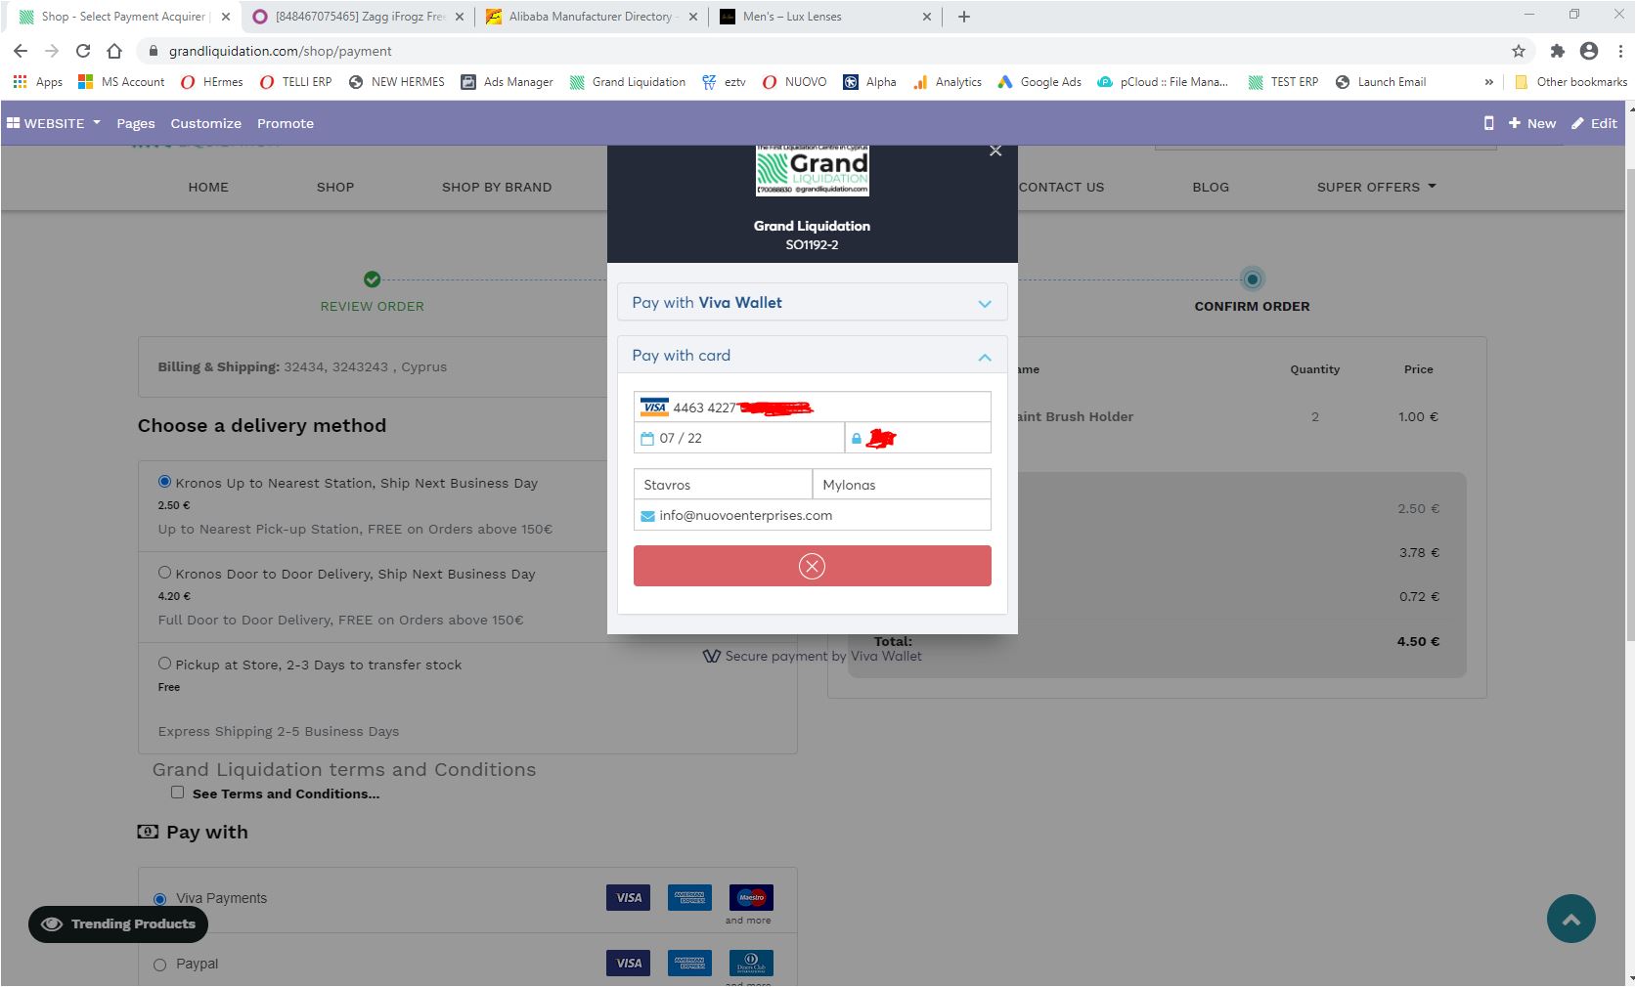The image size is (1636, 987).
Task: Click the card expiry date field
Action: click(739, 438)
